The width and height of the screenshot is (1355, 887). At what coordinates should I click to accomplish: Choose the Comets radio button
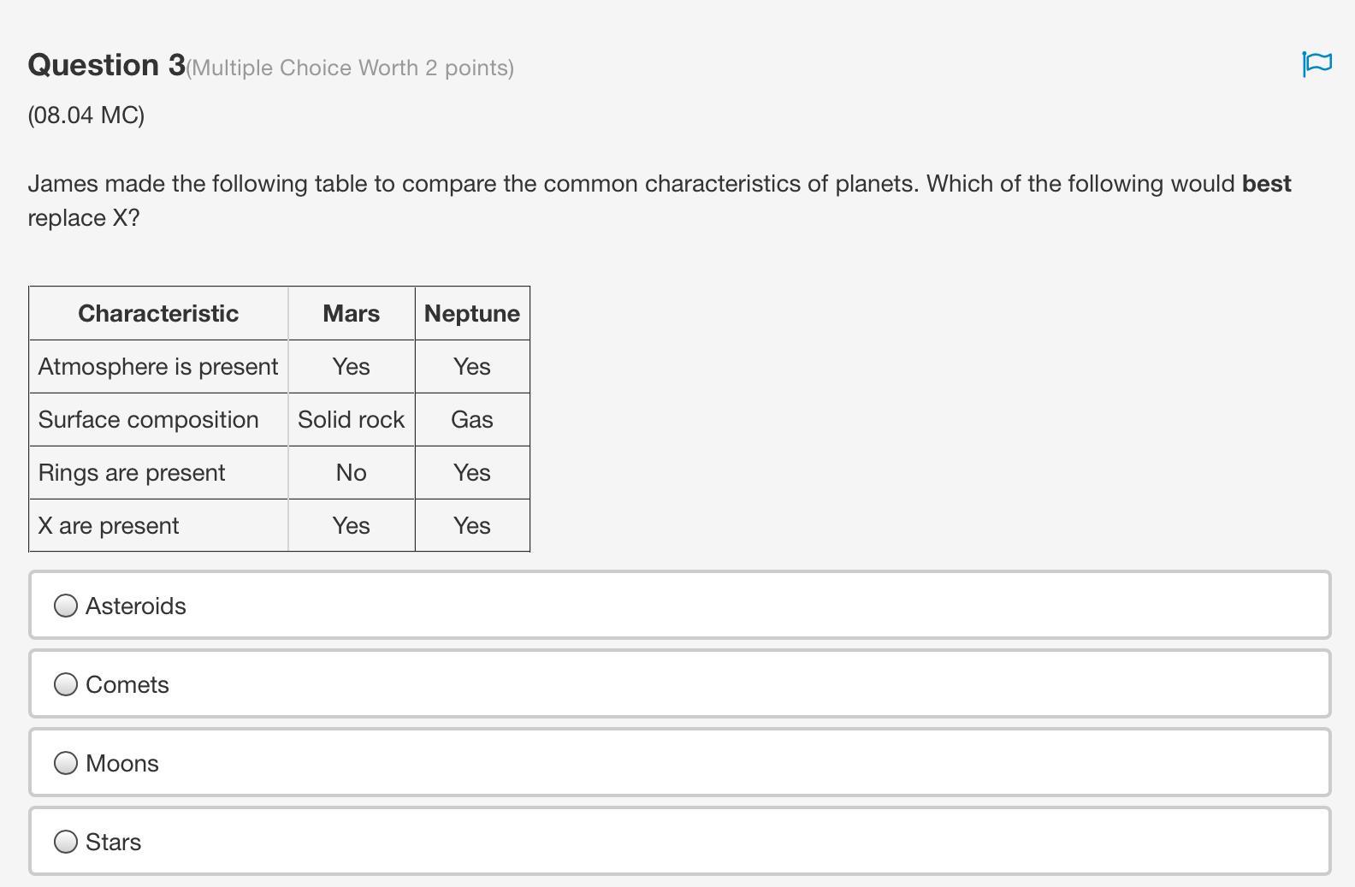point(66,684)
